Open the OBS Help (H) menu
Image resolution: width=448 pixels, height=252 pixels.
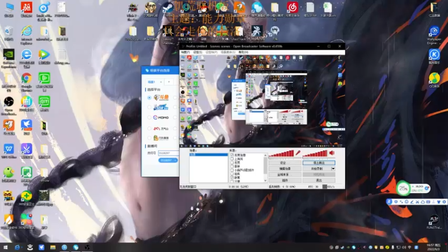[244, 52]
